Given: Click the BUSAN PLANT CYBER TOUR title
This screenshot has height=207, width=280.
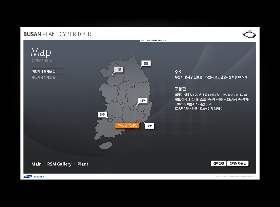Looking at the screenshot, I should tap(57, 34).
